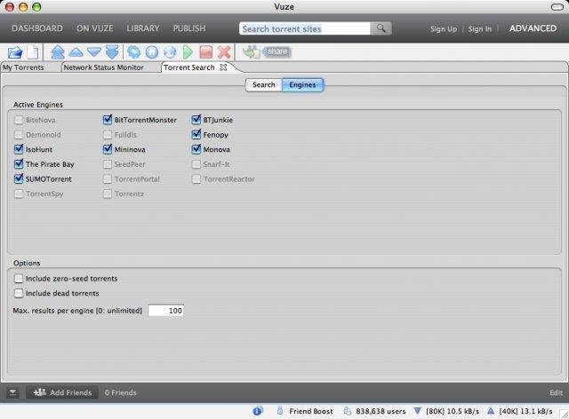Open the LIBRARY section

coord(143,28)
